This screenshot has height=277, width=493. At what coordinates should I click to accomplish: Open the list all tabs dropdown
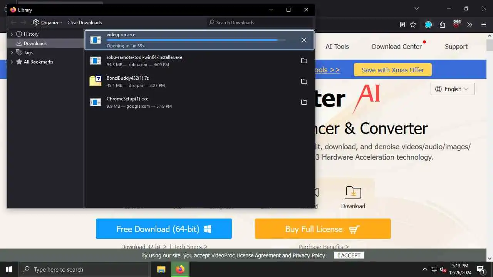416,8
